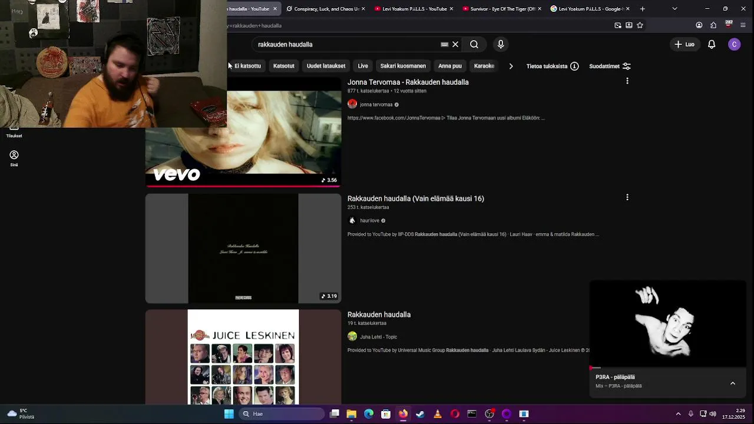Open the purple account avatar menu

pyautogui.click(x=734, y=44)
